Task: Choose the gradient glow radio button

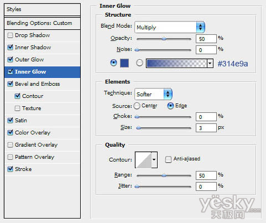Action: pyautogui.click(x=139, y=63)
